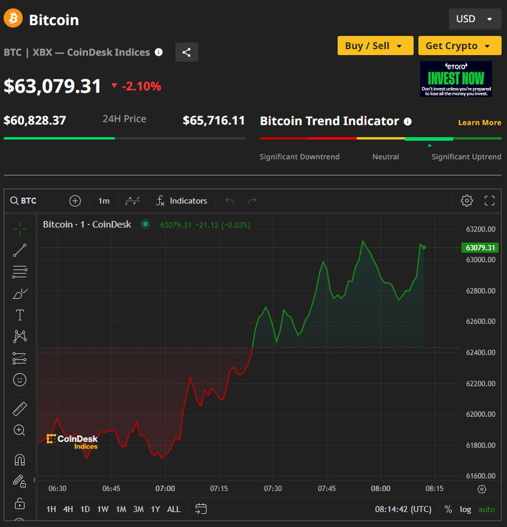
Task: Enter fullscreen chart mode
Action: tap(489, 201)
